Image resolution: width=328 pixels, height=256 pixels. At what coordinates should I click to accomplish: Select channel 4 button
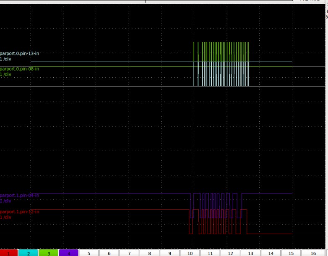(69, 253)
